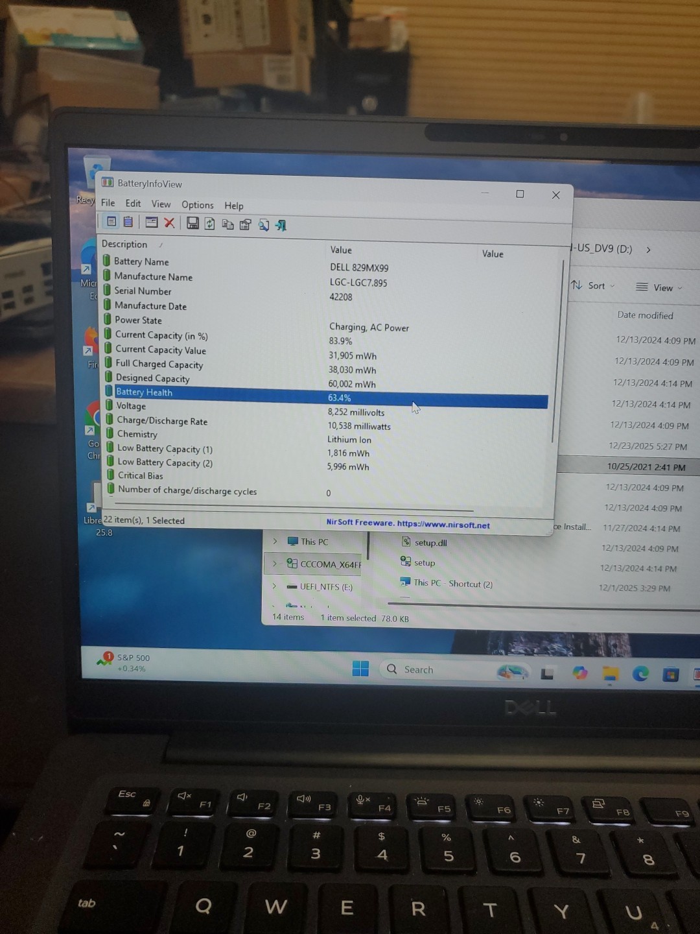Launch Copilot from the taskbar
The image size is (700, 934).
pyautogui.click(x=580, y=673)
